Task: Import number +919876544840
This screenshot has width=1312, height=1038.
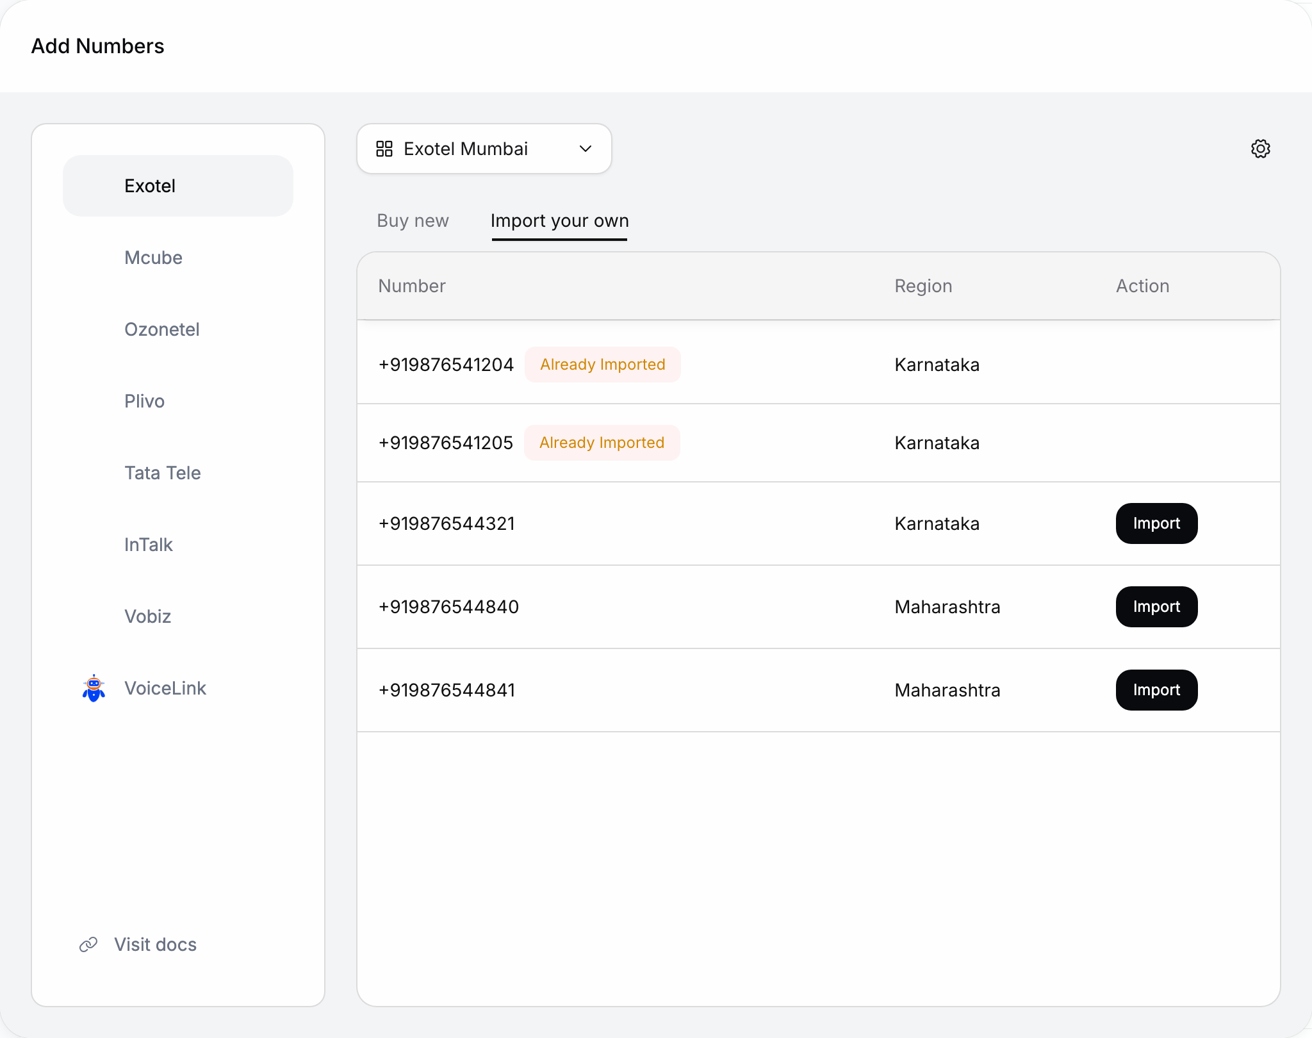Action: [1156, 607]
